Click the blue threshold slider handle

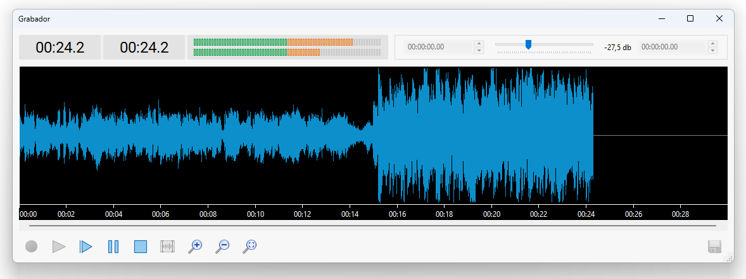tap(528, 44)
